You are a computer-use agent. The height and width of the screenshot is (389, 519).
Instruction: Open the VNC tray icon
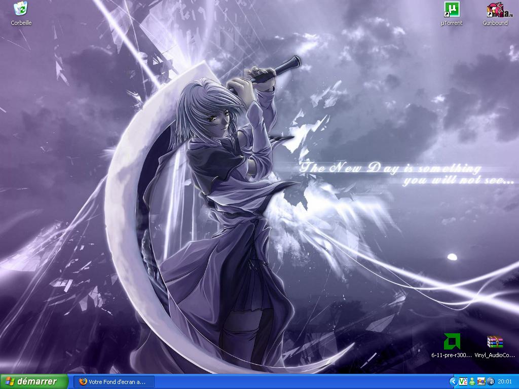pos(463,382)
